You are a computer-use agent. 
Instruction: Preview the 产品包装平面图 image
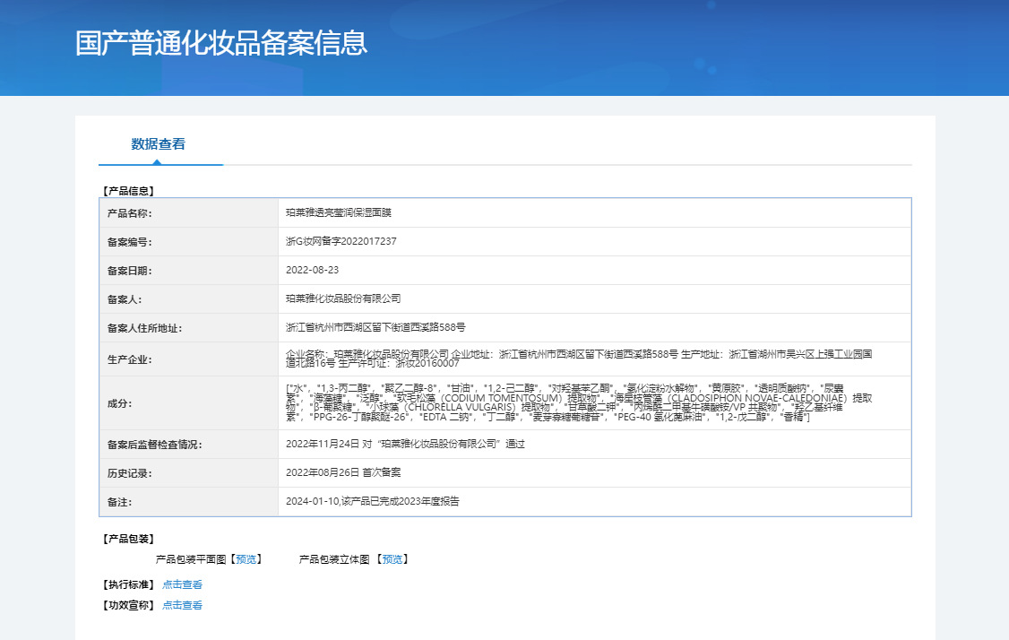coord(246,559)
